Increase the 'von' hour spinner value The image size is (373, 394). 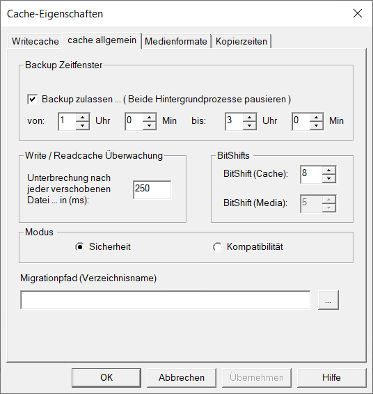click(x=82, y=118)
